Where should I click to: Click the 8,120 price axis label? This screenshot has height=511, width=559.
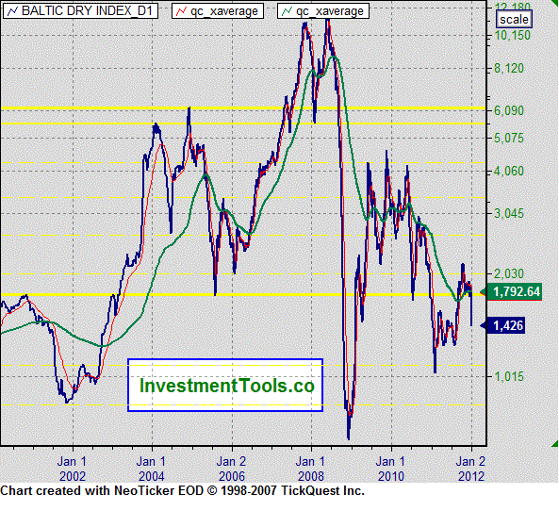point(509,68)
